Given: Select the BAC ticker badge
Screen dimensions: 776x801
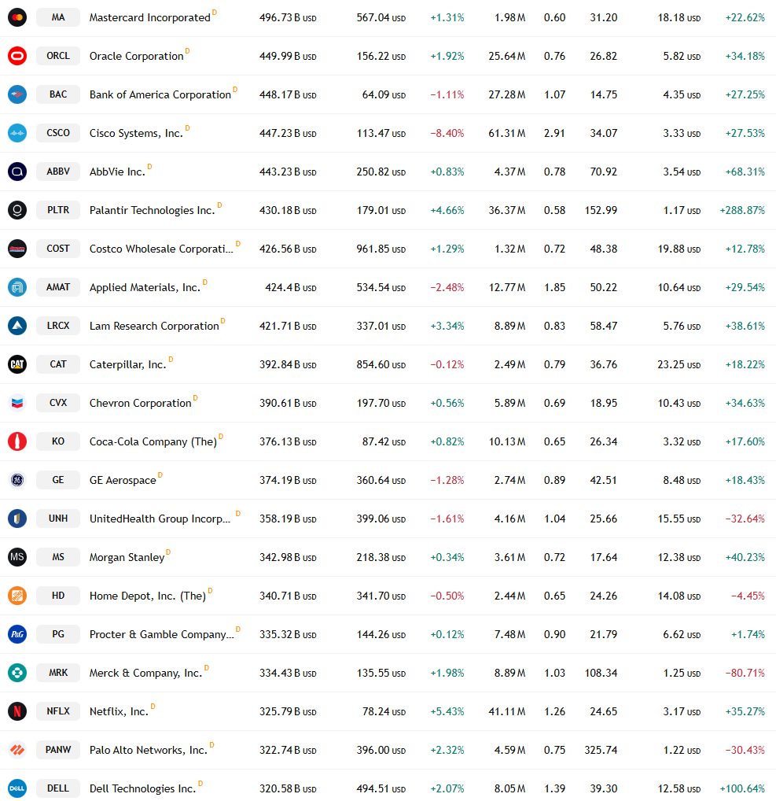Looking at the screenshot, I should click(58, 94).
